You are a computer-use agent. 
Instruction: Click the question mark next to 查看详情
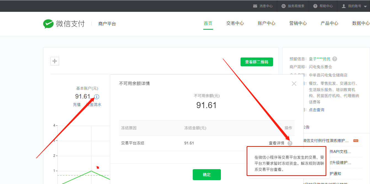(290, 143)
